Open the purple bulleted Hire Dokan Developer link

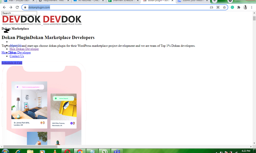pyautogui.click(x=24, y=49)
